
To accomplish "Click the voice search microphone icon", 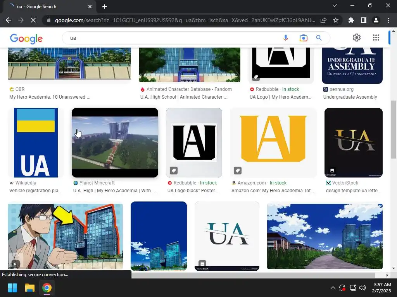I will (x=286, y=38).
